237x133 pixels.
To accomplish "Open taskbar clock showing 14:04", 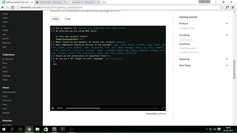I will click(228, 129).
